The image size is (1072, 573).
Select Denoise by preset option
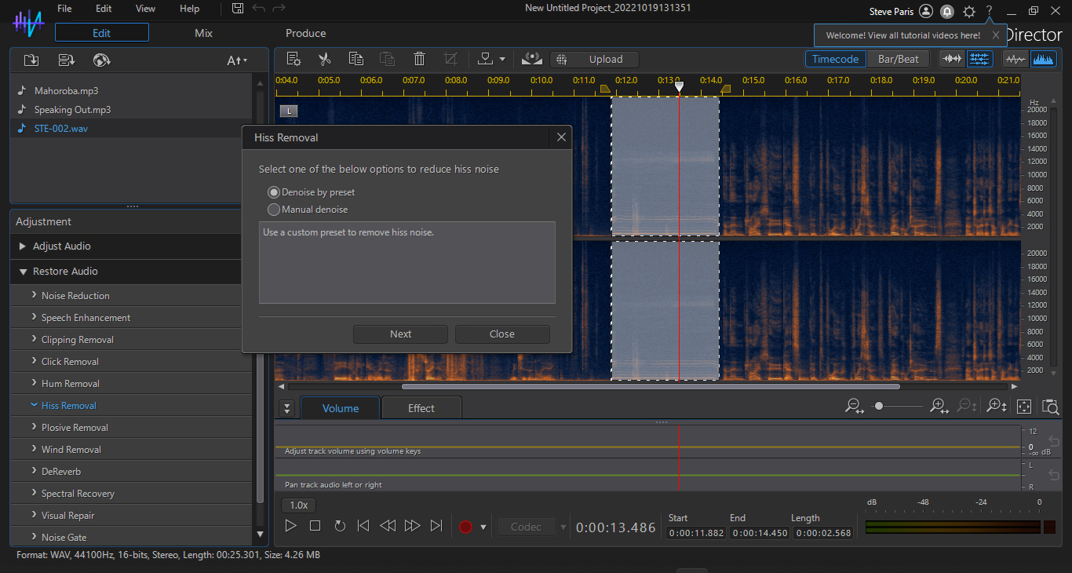click(x=273, y=192)
